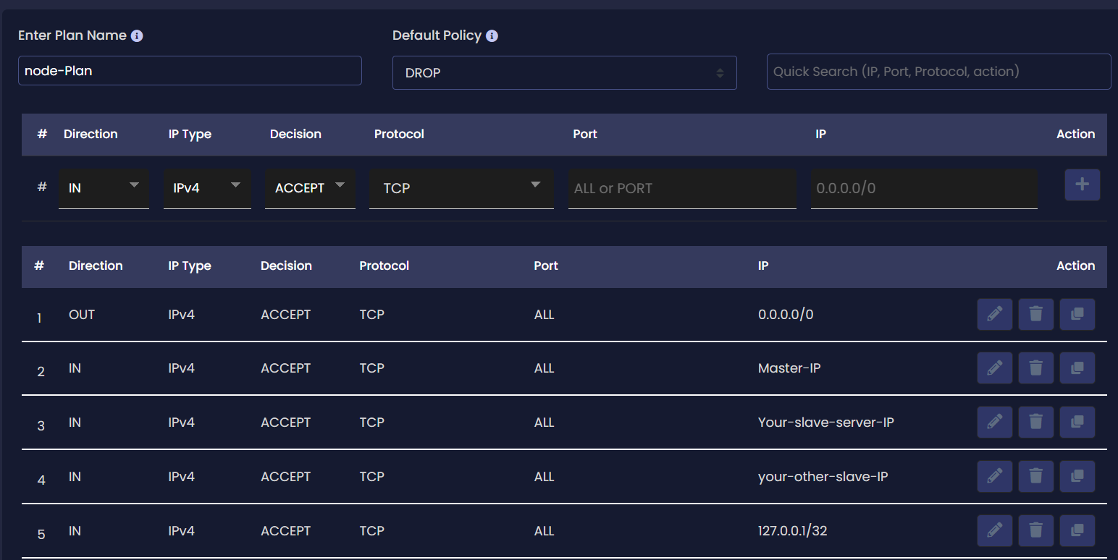Click the new rule IP address input
1118x560 pixels.
(924, 189)
